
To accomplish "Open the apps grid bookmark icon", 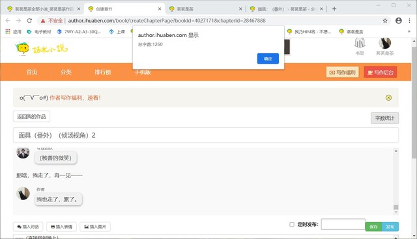I will click(x=8, y=32).
